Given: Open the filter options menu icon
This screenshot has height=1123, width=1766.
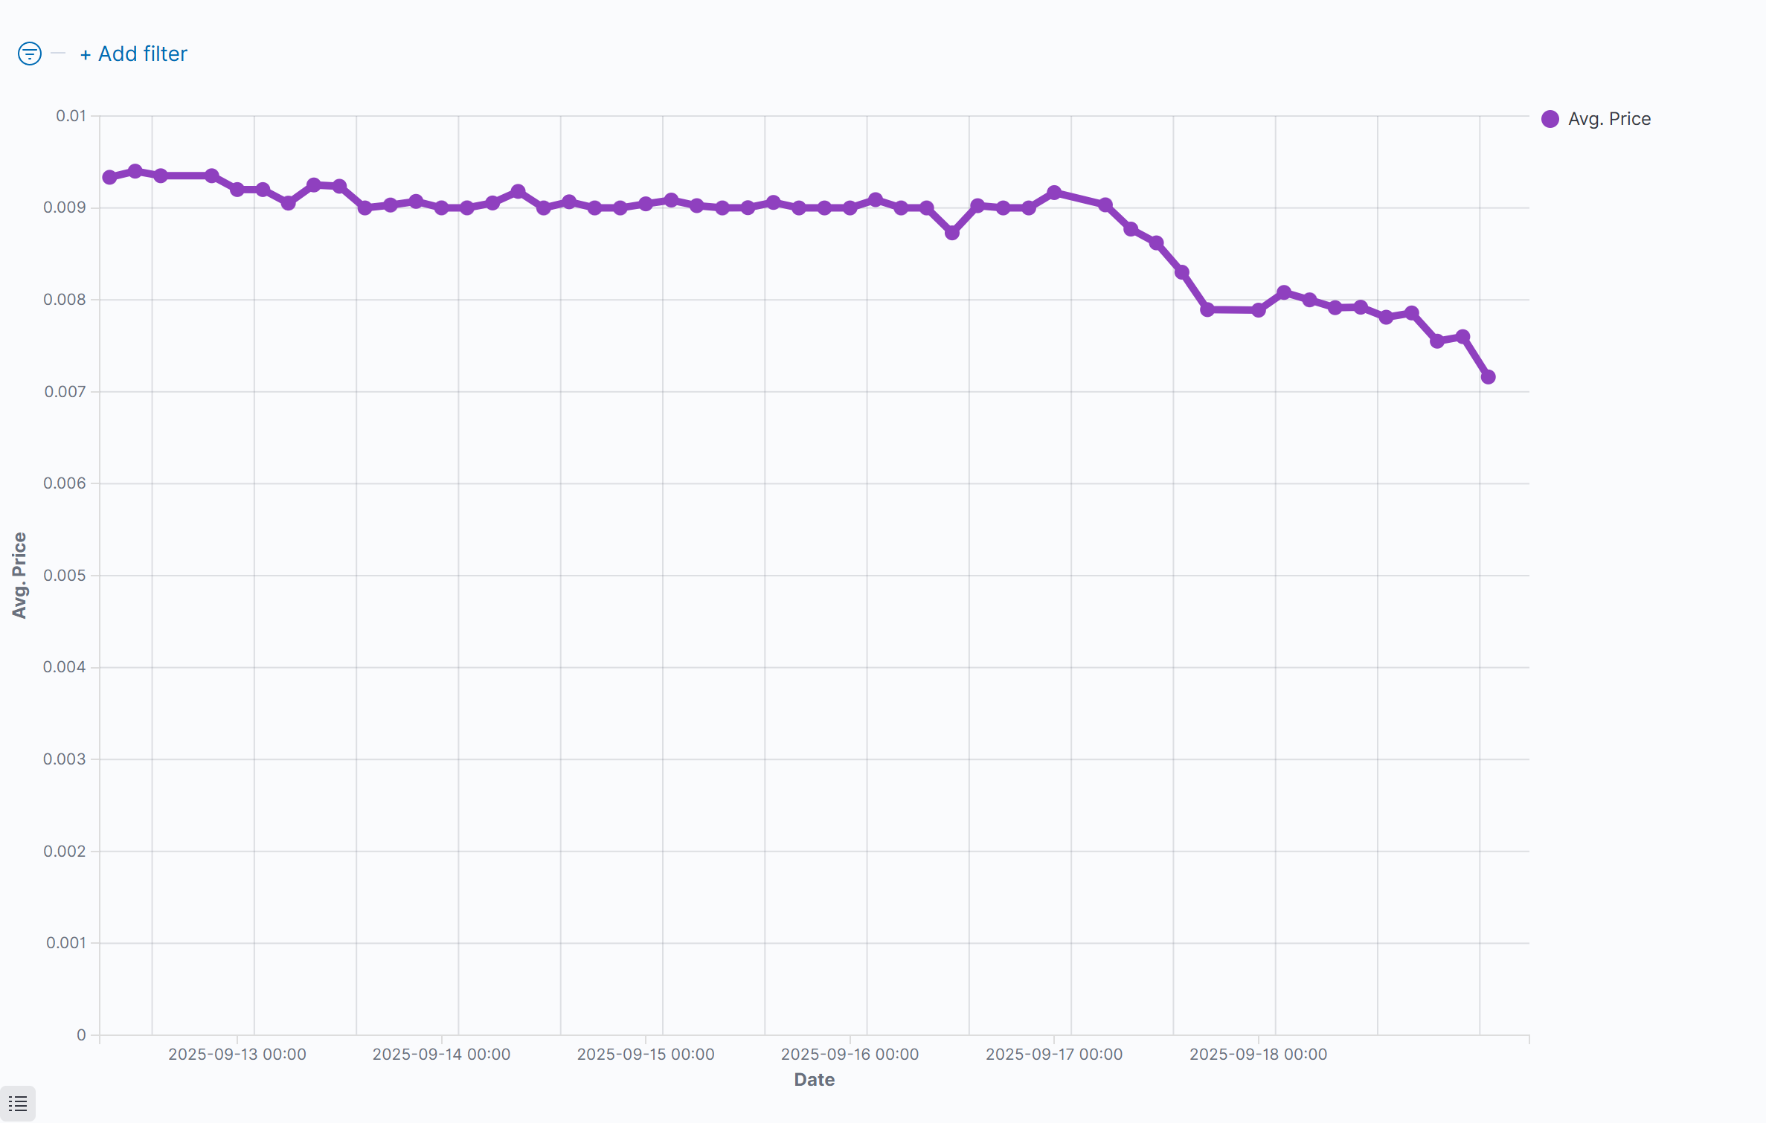Looking at the screenshot, I should pos(30,54).
